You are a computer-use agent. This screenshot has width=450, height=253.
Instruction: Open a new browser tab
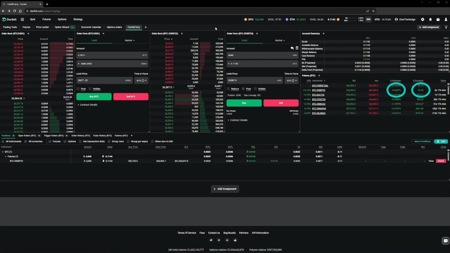[x=47, y=4]
